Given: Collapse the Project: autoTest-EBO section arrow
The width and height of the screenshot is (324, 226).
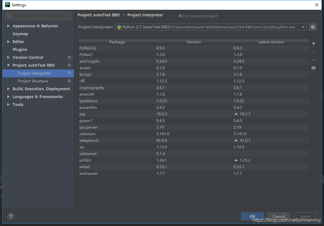Looking at the screenshot, I should tap(9, 65).
